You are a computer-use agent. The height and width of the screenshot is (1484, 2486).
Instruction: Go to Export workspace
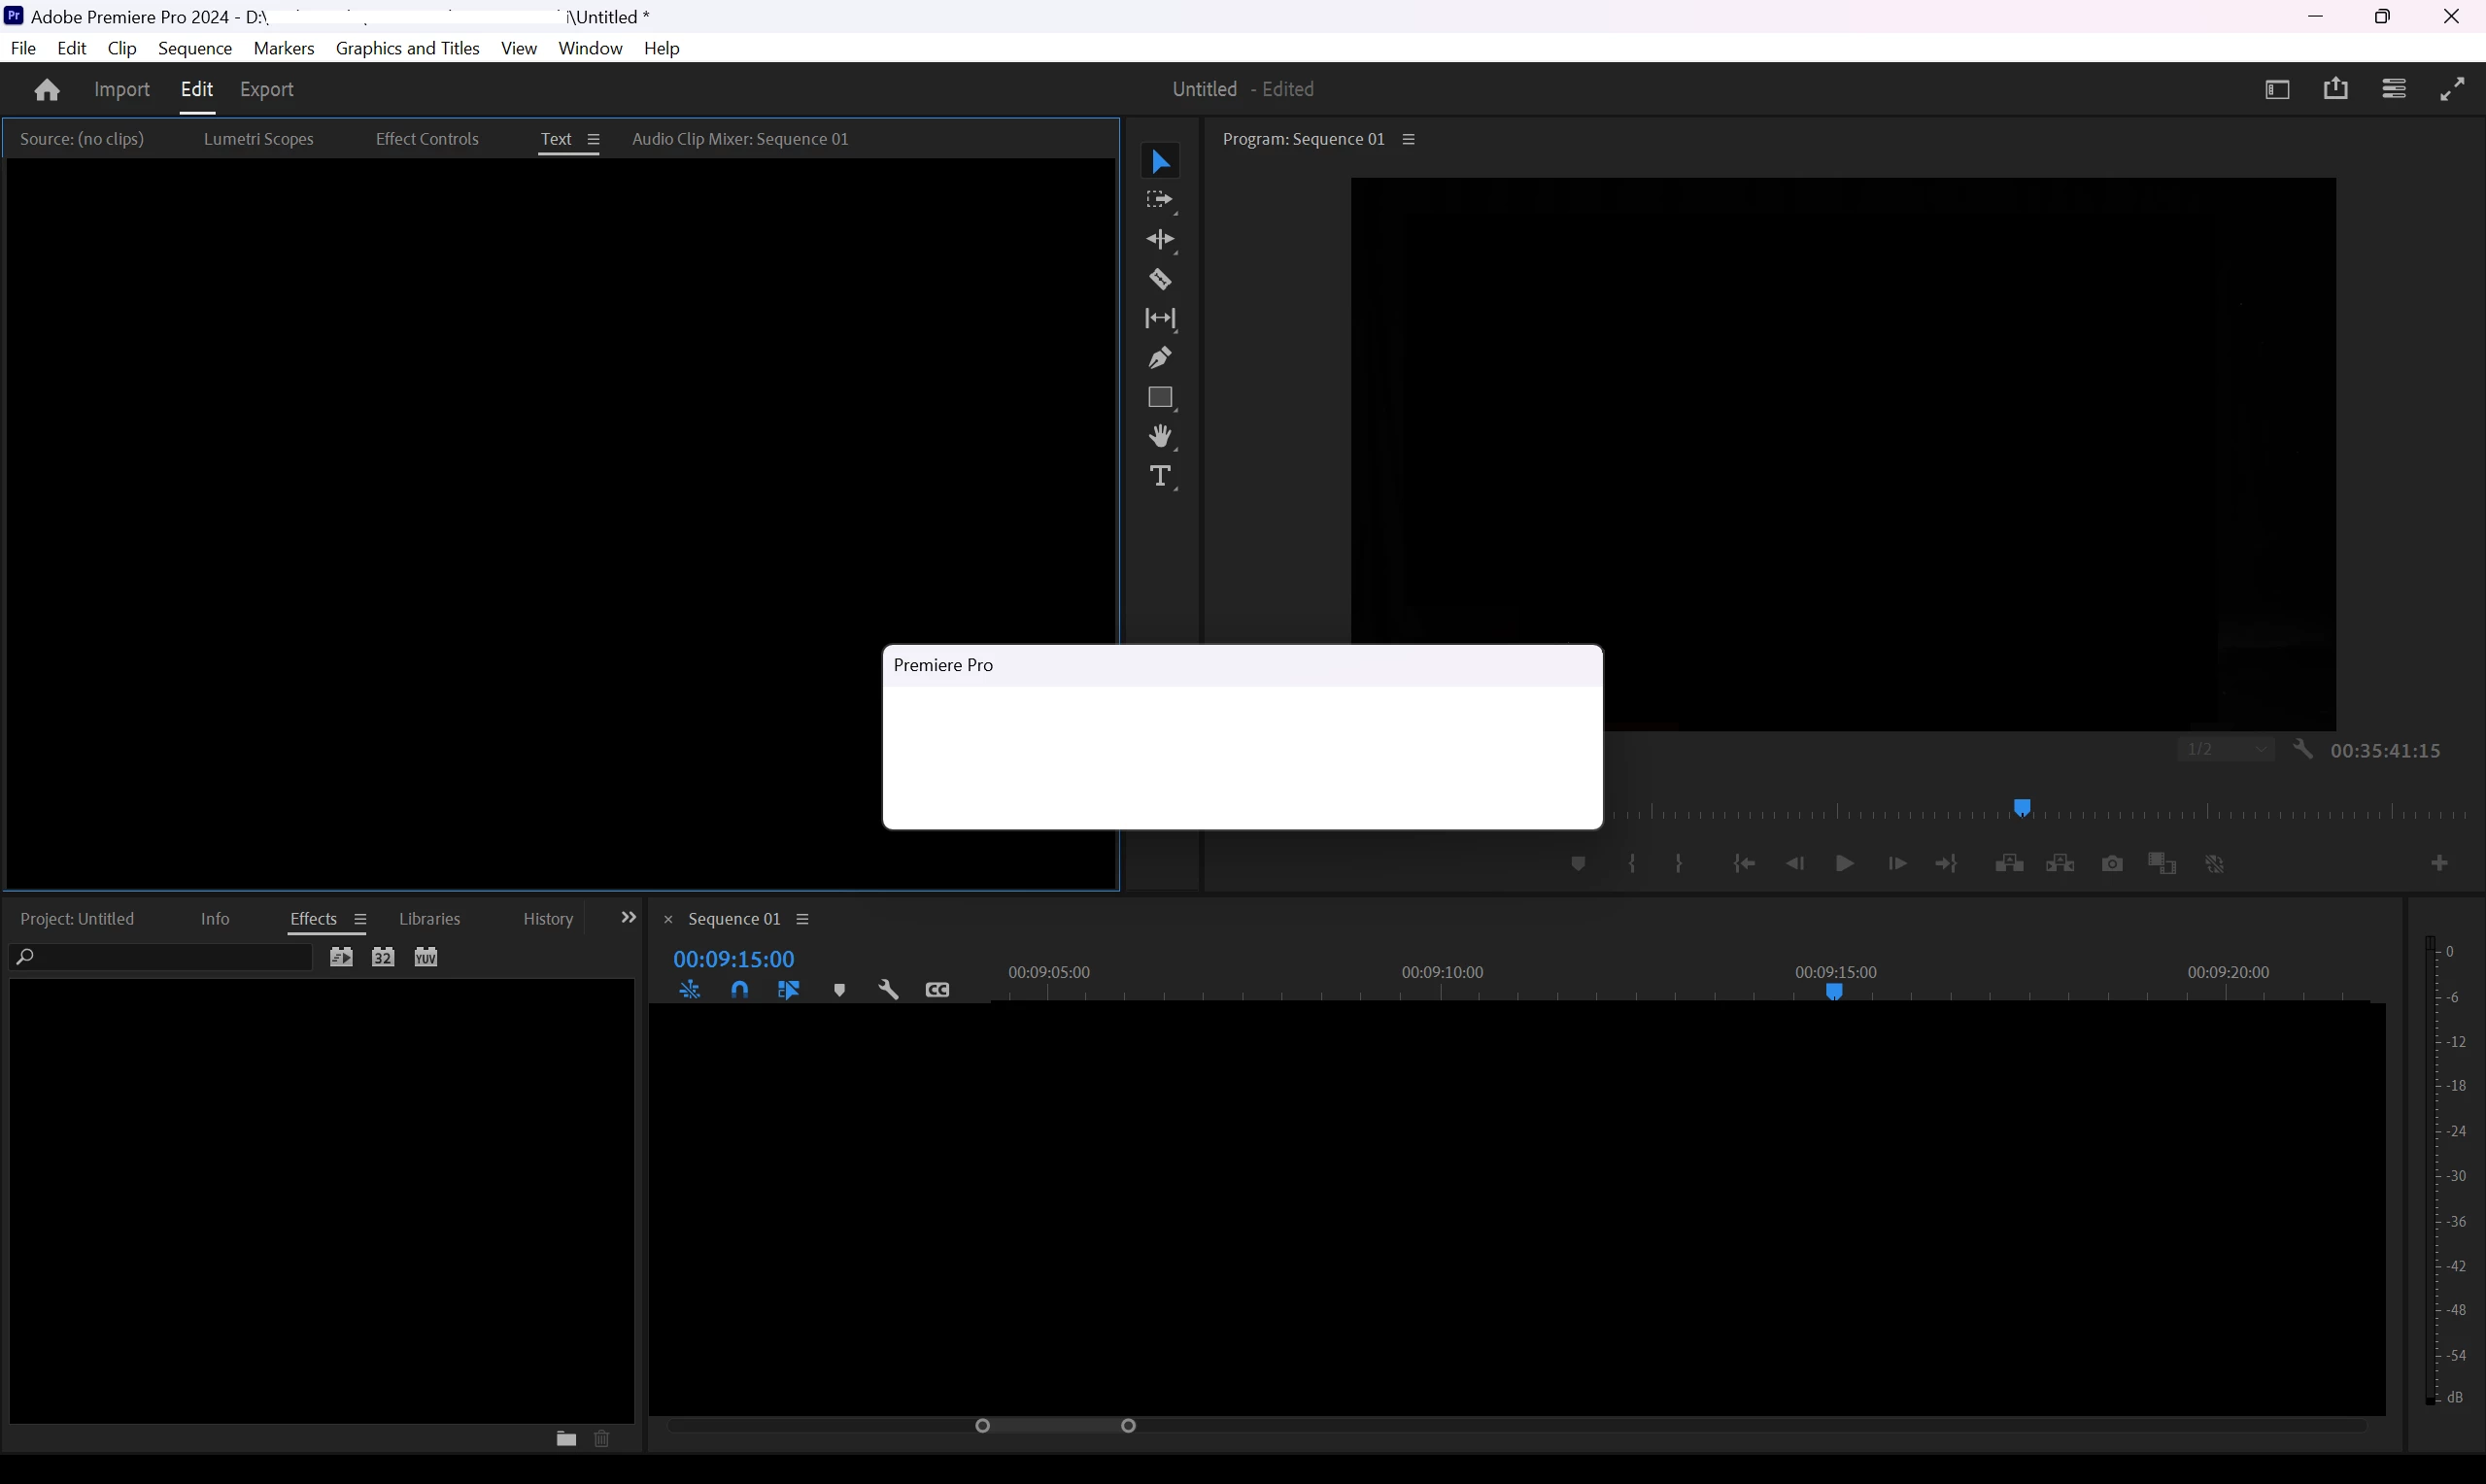click(267, 89)
